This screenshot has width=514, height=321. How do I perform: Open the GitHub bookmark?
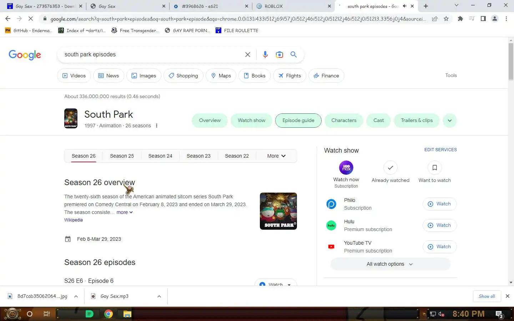29,30
